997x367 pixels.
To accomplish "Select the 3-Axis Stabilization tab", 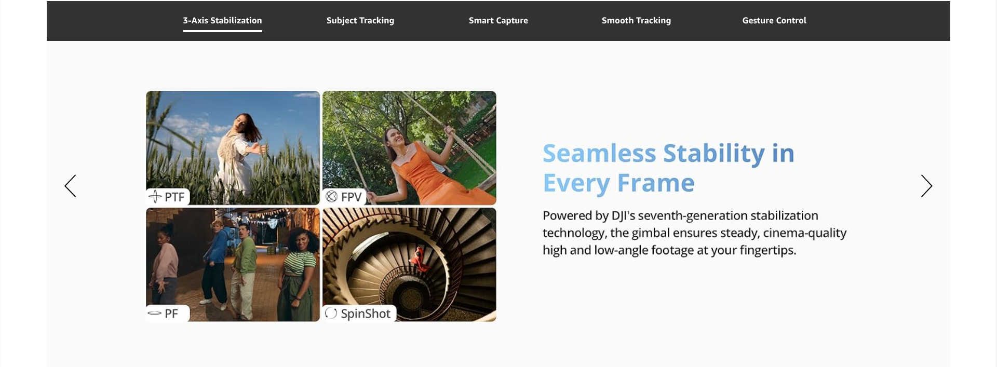I will 222,21.
